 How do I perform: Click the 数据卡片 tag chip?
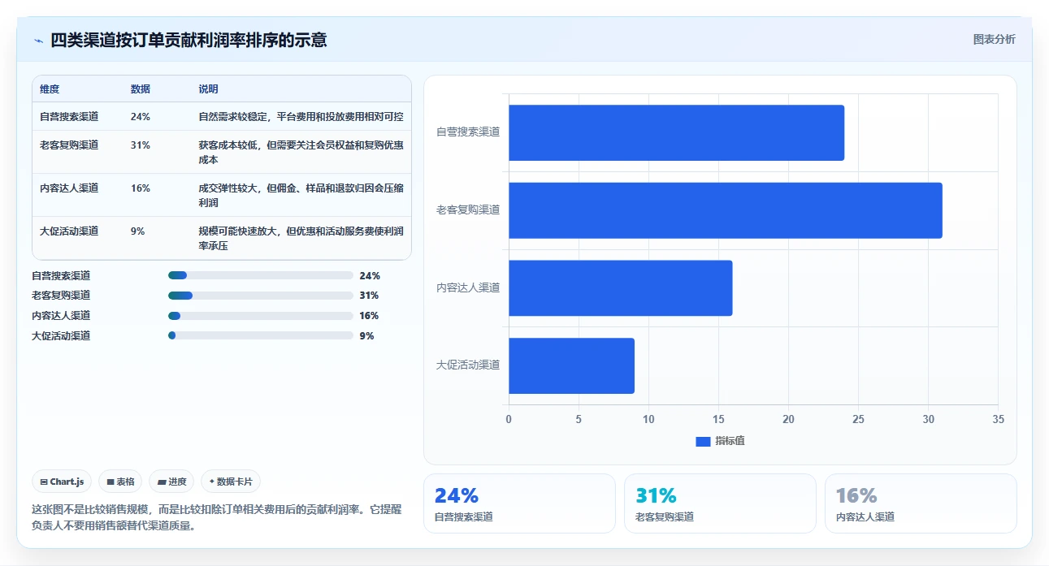point(231,482)
